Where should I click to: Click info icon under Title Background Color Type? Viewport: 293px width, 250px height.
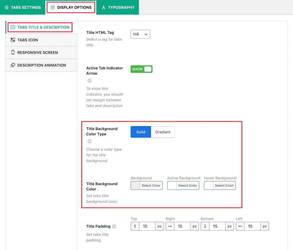(90, 141)
